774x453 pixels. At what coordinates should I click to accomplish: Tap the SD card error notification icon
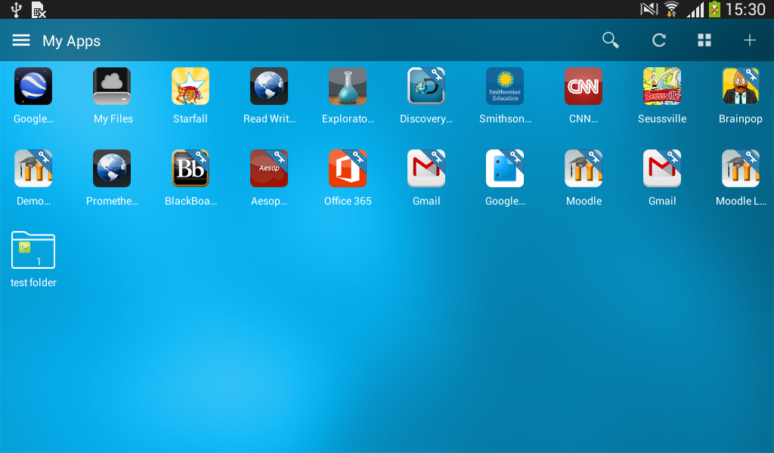click(x=39, y=10)
